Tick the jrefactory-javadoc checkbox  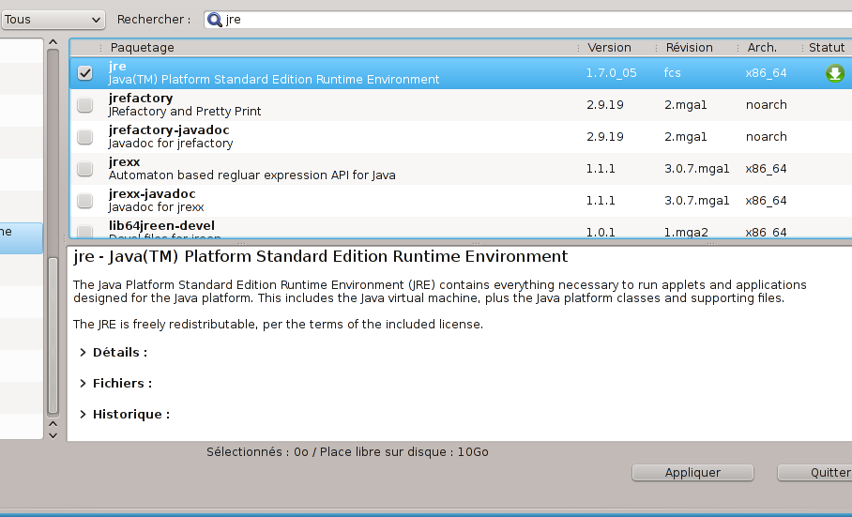point(84,137)
